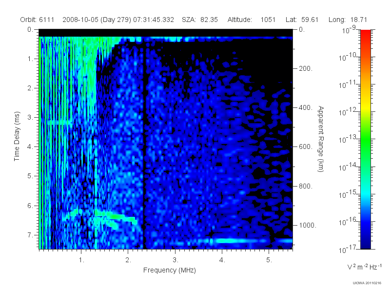The image size is (390, 293).
Task: Click the '2.' tick on frequency axis
Action: click(128, 260)
